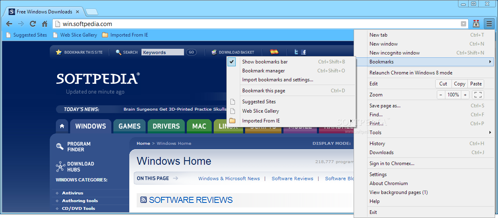Decrease zoom with the minus button

pyautogui.click(x=441, y=95)
